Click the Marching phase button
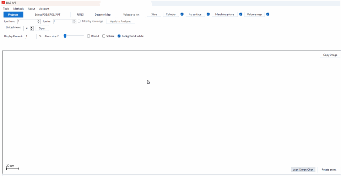The height and width of the screenshot is (176, 341). (224, 14)
